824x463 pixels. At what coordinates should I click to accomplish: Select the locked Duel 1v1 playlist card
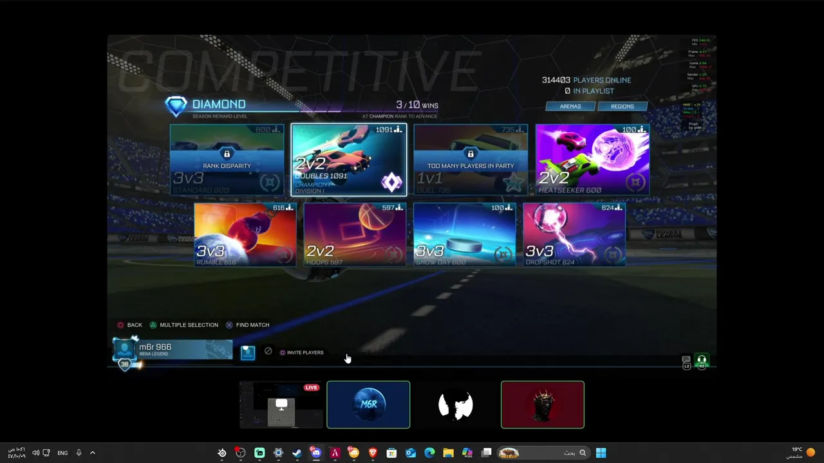pos(471,159)
